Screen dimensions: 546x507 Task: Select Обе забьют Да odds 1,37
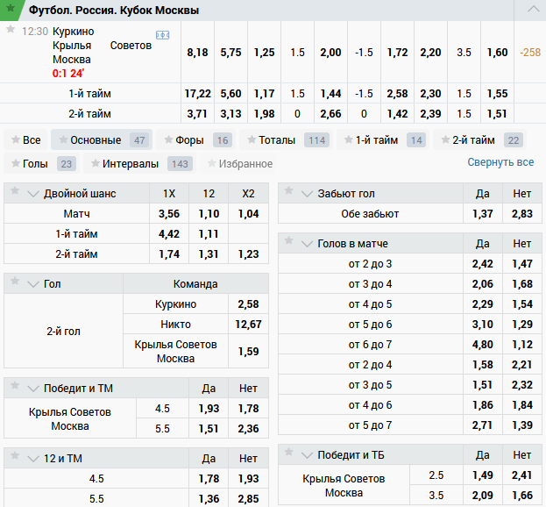coord(482,213)
